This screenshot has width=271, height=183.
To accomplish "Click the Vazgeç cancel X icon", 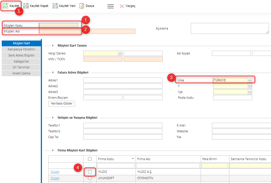I will click(122, 6).
